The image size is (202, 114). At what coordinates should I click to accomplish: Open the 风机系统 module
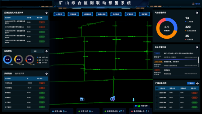[116, 14]
